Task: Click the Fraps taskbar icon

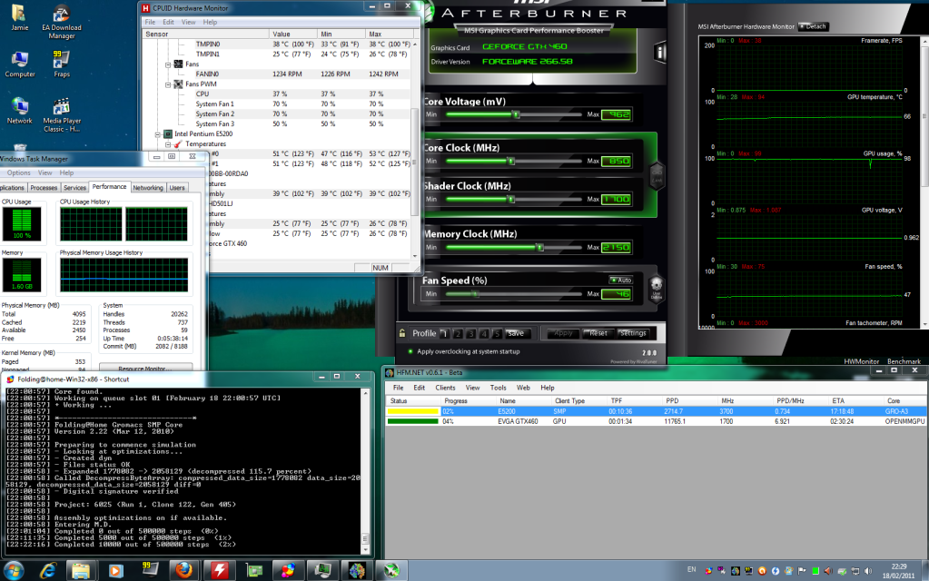Action: click(x=150, y=570)
